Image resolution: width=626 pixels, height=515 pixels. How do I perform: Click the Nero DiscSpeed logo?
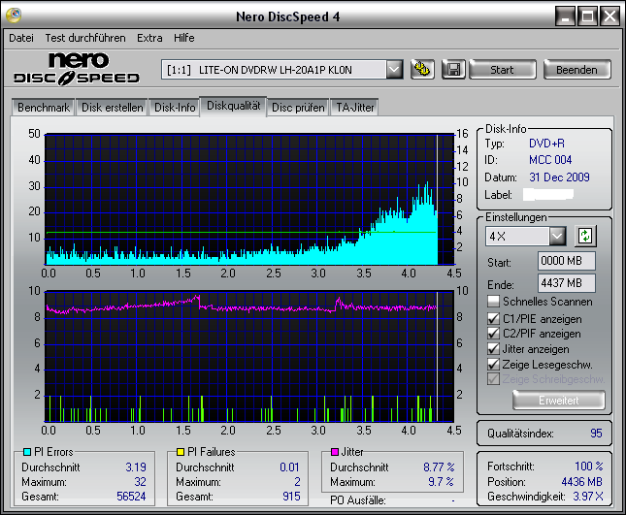77,69
